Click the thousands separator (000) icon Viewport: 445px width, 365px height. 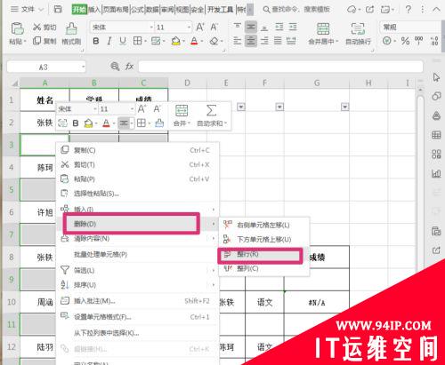tap(419, 41)
